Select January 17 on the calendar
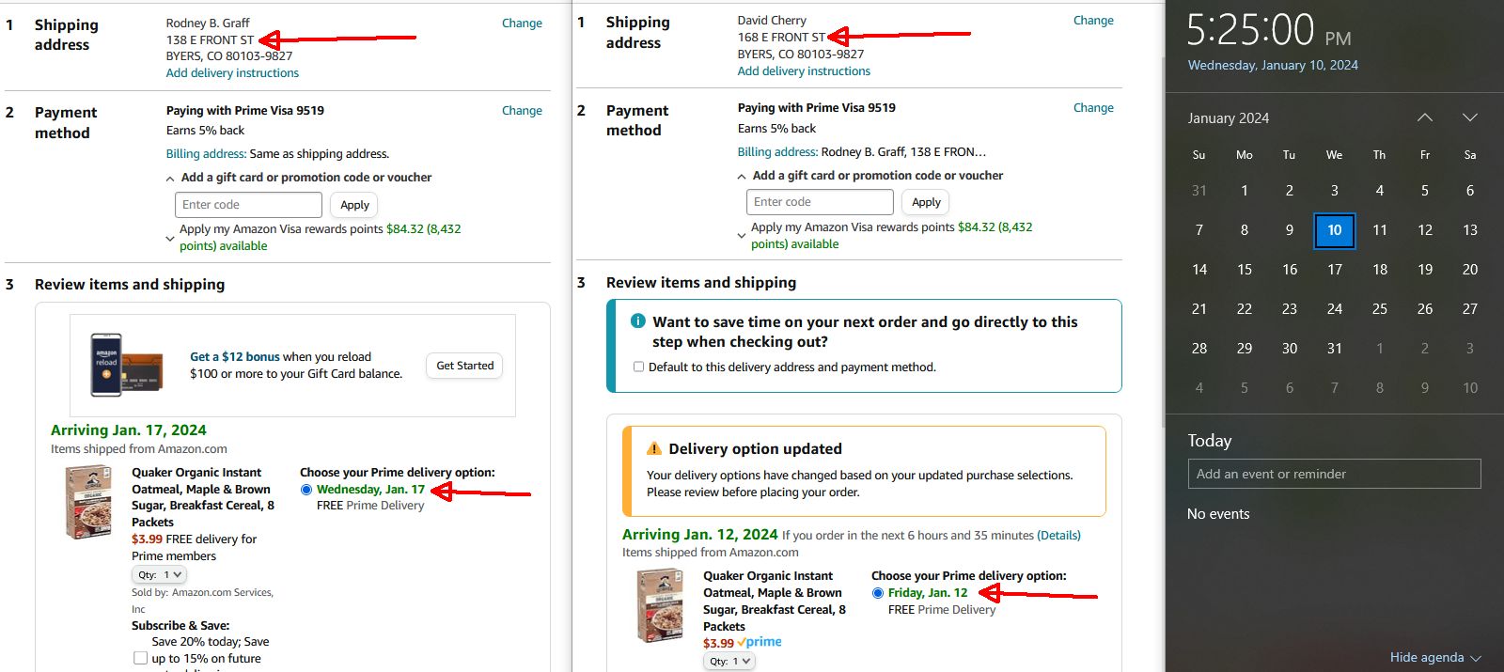This screenshot has height=672, width=1504. (x=1334, y=270)
